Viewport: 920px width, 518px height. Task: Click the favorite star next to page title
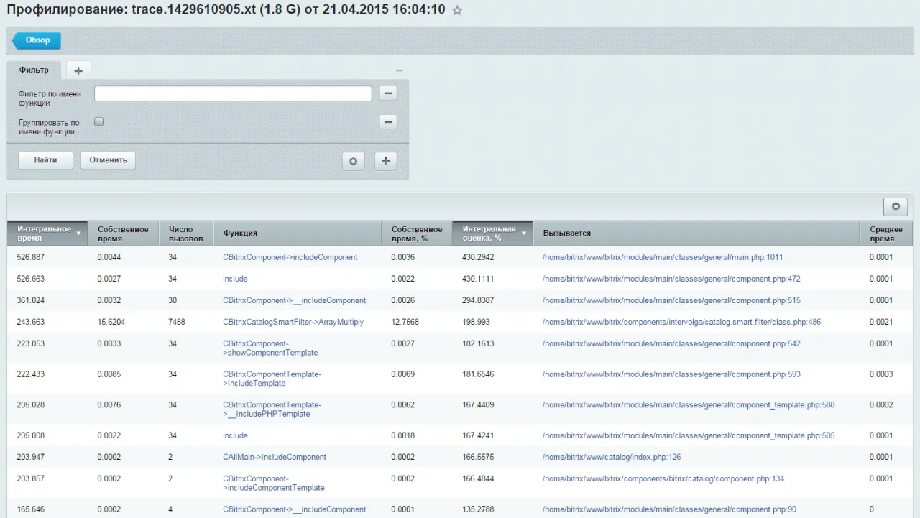[x=457, y=11]
